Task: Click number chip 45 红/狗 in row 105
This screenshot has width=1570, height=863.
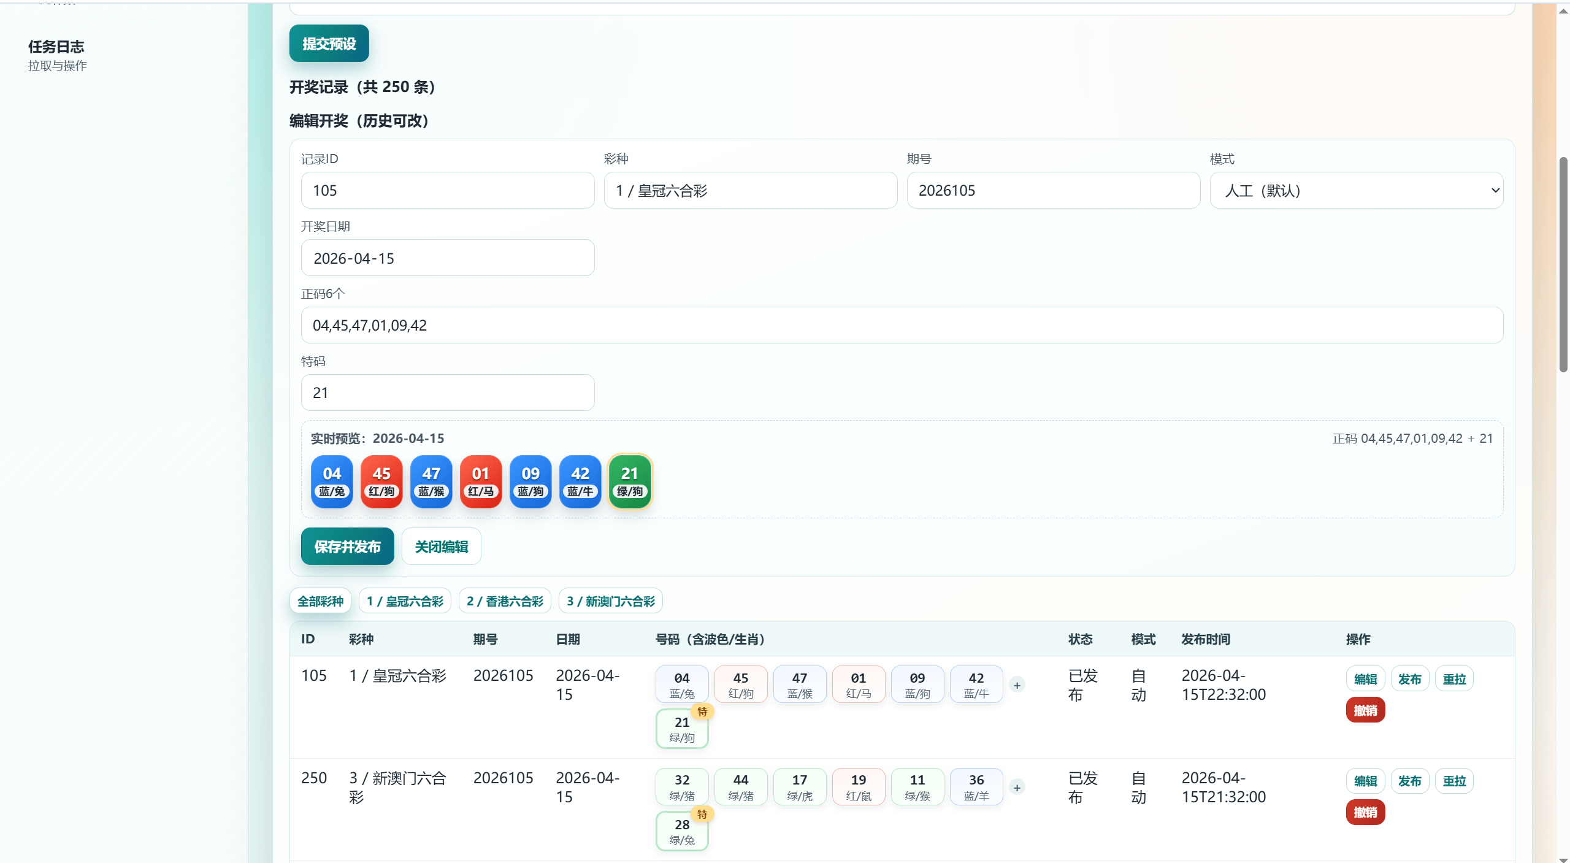Action: (741, 685)
